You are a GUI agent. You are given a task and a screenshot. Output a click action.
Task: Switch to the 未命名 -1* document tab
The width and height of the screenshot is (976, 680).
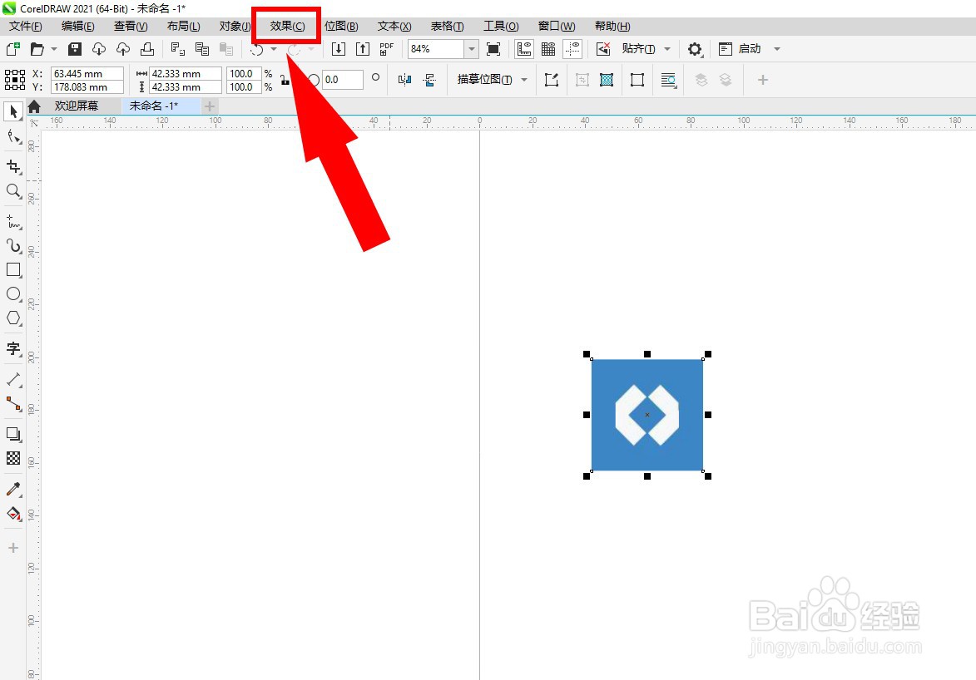click(154, 106)
